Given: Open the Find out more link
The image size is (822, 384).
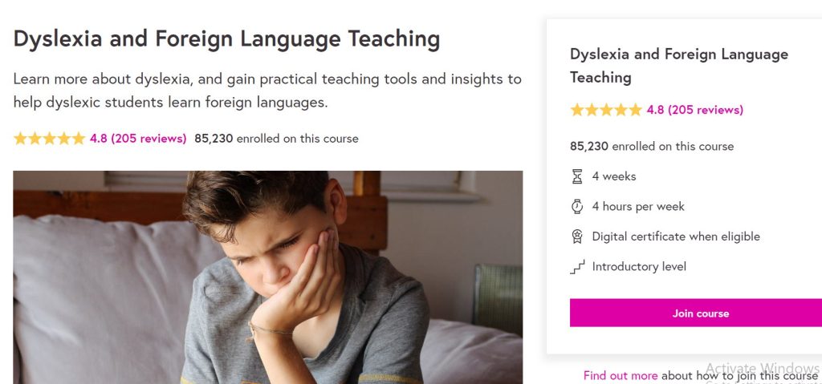Looking at the screenshot, I should [x=620, y=375].
